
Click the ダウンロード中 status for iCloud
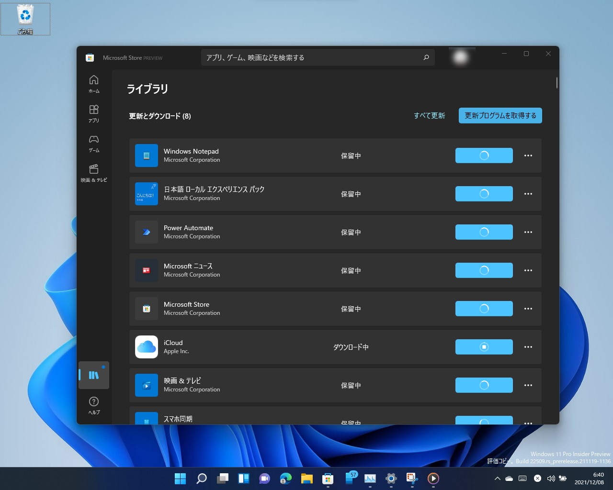point(351,347)
